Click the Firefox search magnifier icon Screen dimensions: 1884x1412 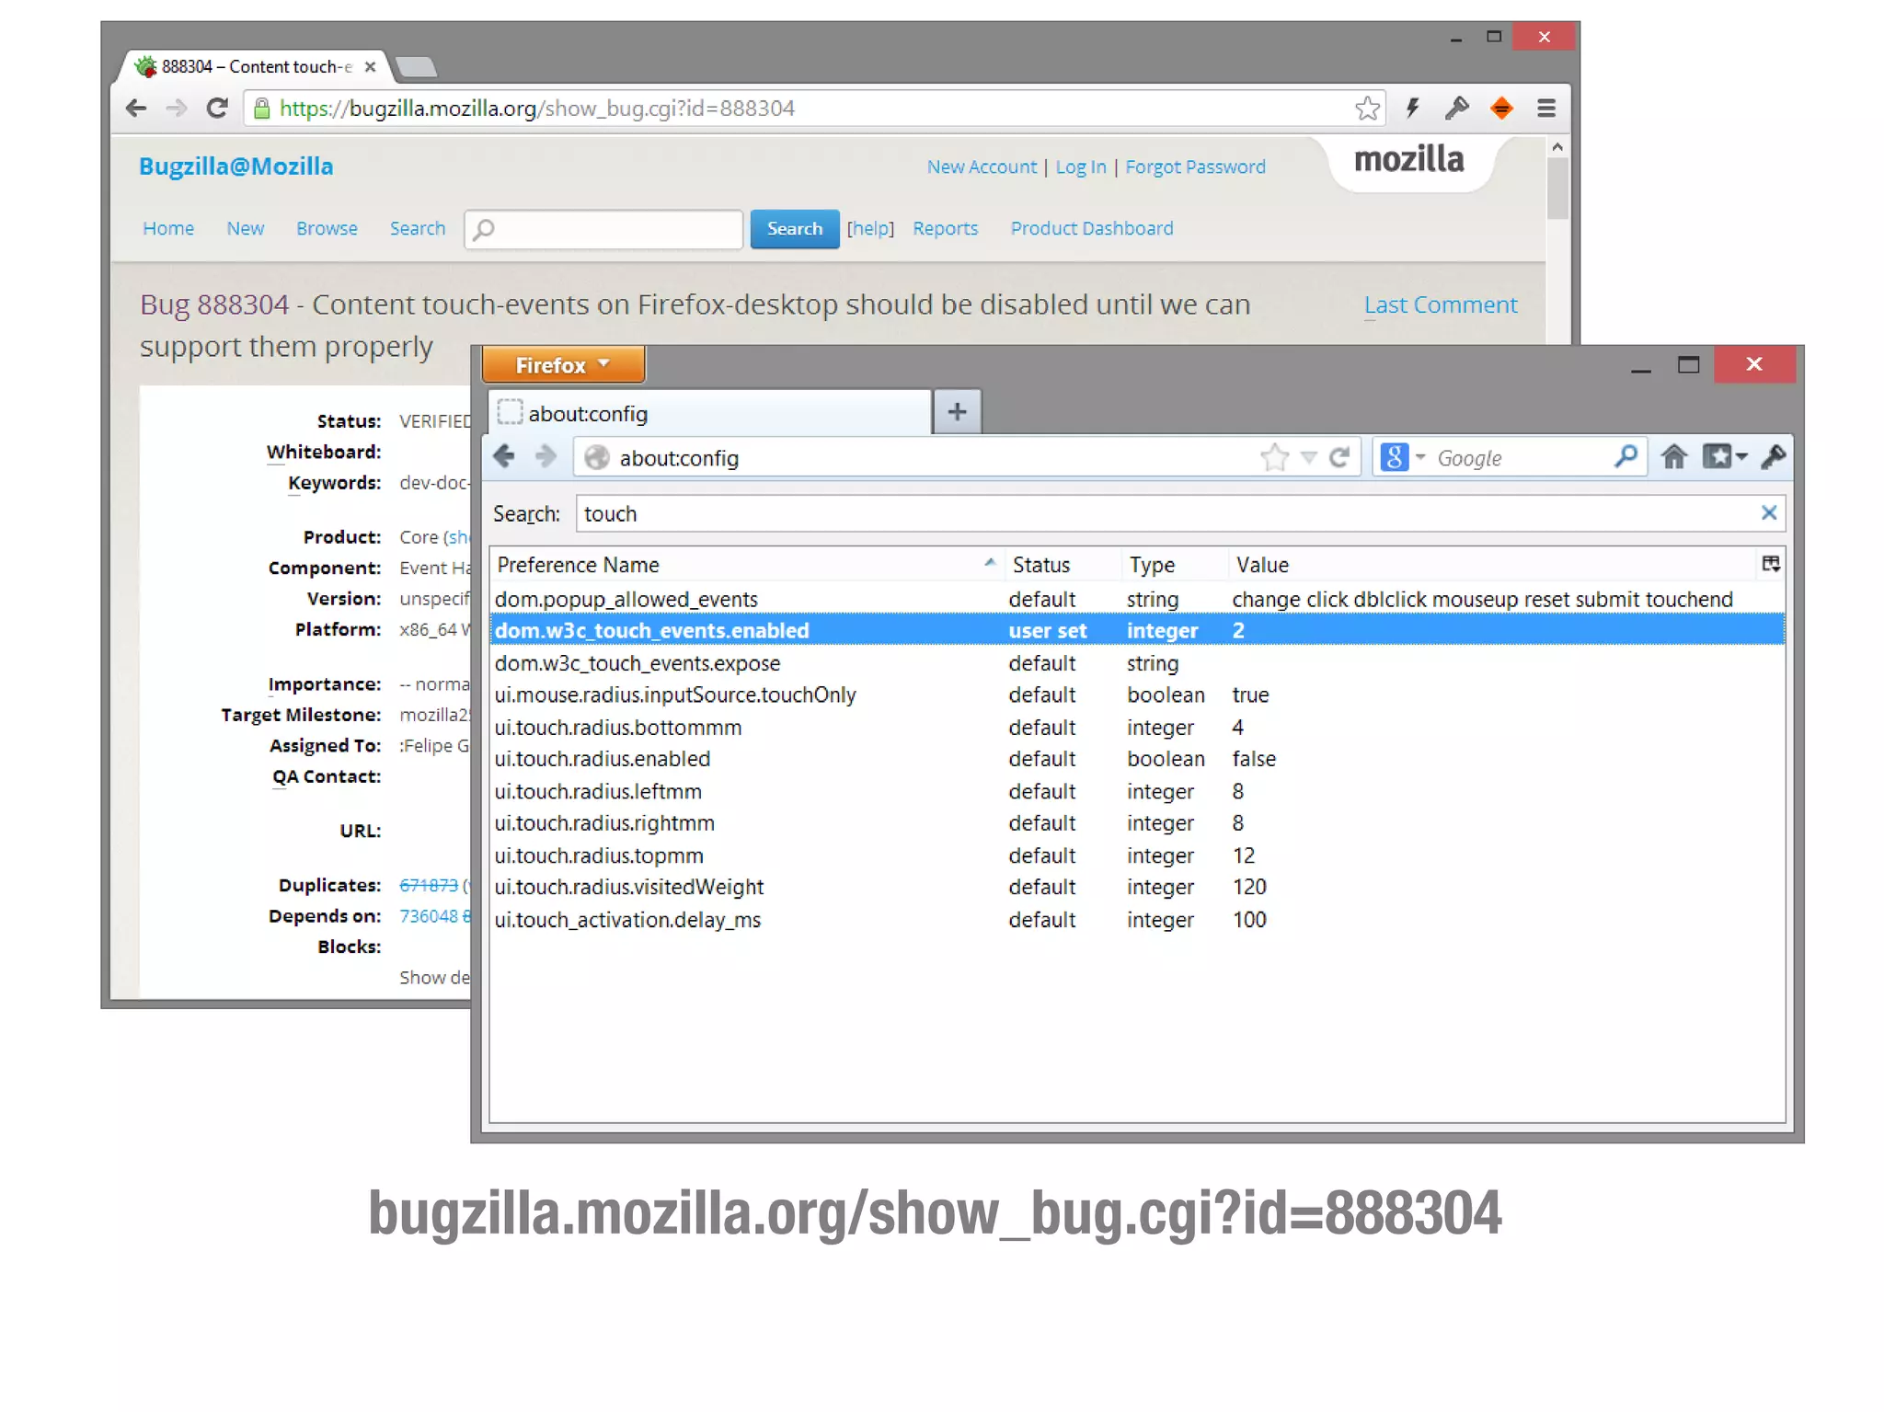[1626, 456]
